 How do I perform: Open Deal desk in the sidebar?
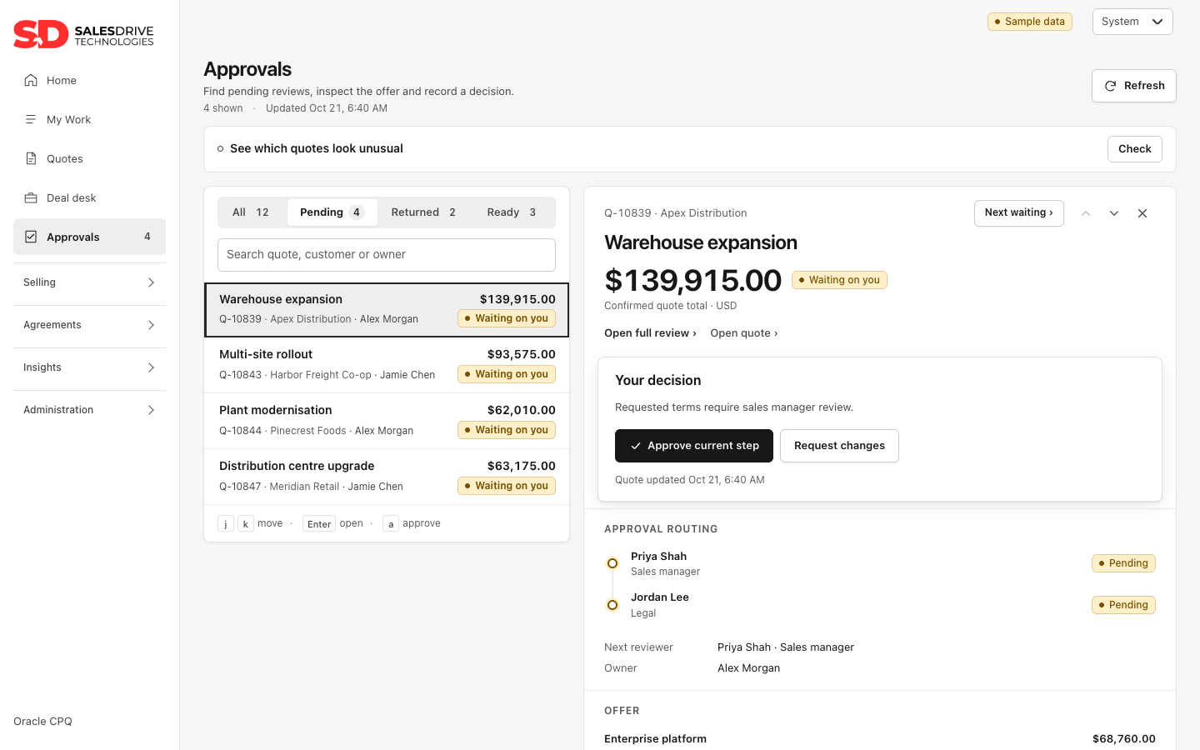(x=90, y=197)
